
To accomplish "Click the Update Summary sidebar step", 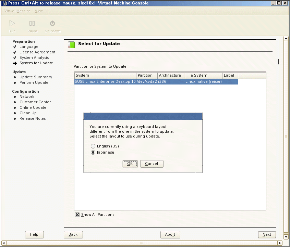I will pyautogui.click(x=36, y=77).
